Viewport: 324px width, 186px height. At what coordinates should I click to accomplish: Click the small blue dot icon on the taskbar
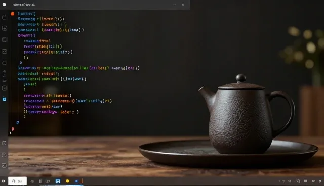point(76,181)
